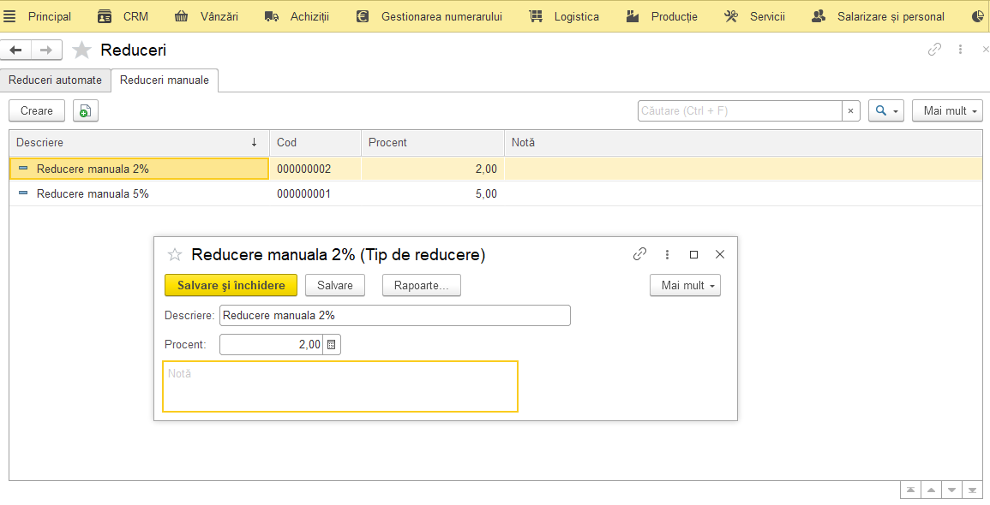Click the euro coin icon
990x505 pixels.
coord(363,16)
